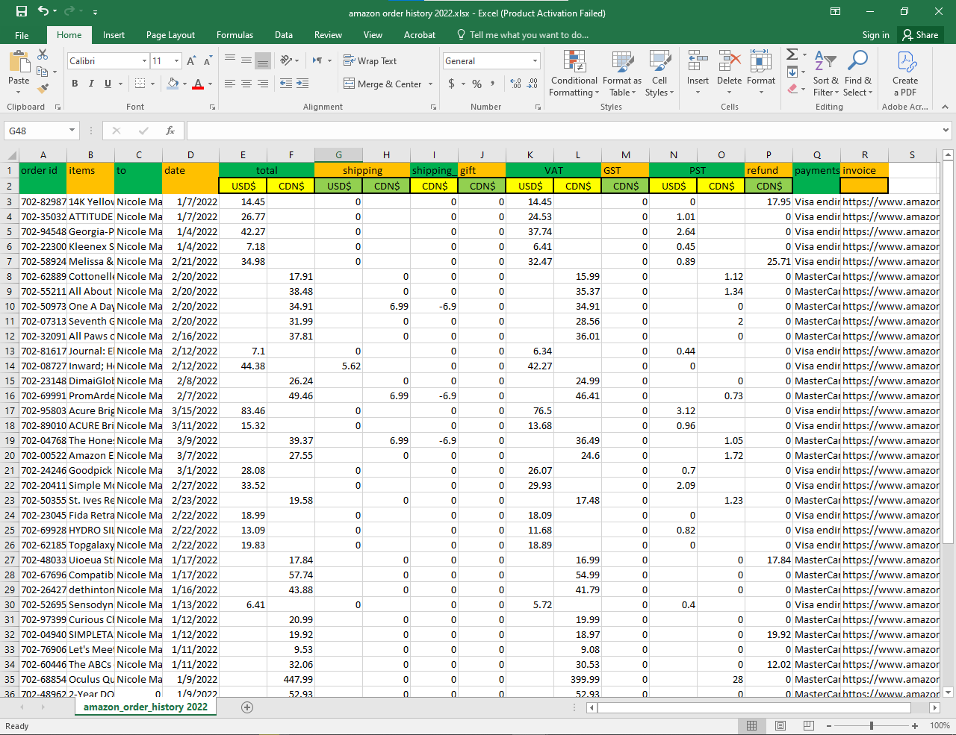Click the Share button
Viewport: 956px width, 735px height.
point(920,35)
